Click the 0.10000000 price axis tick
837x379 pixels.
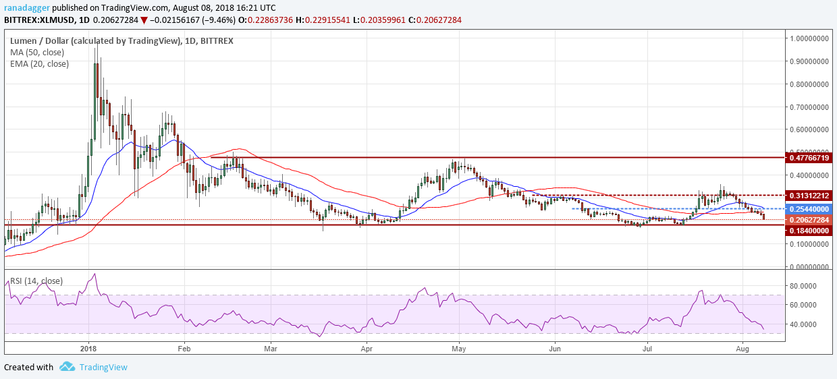pyautogui.click(x=809, y=245)
